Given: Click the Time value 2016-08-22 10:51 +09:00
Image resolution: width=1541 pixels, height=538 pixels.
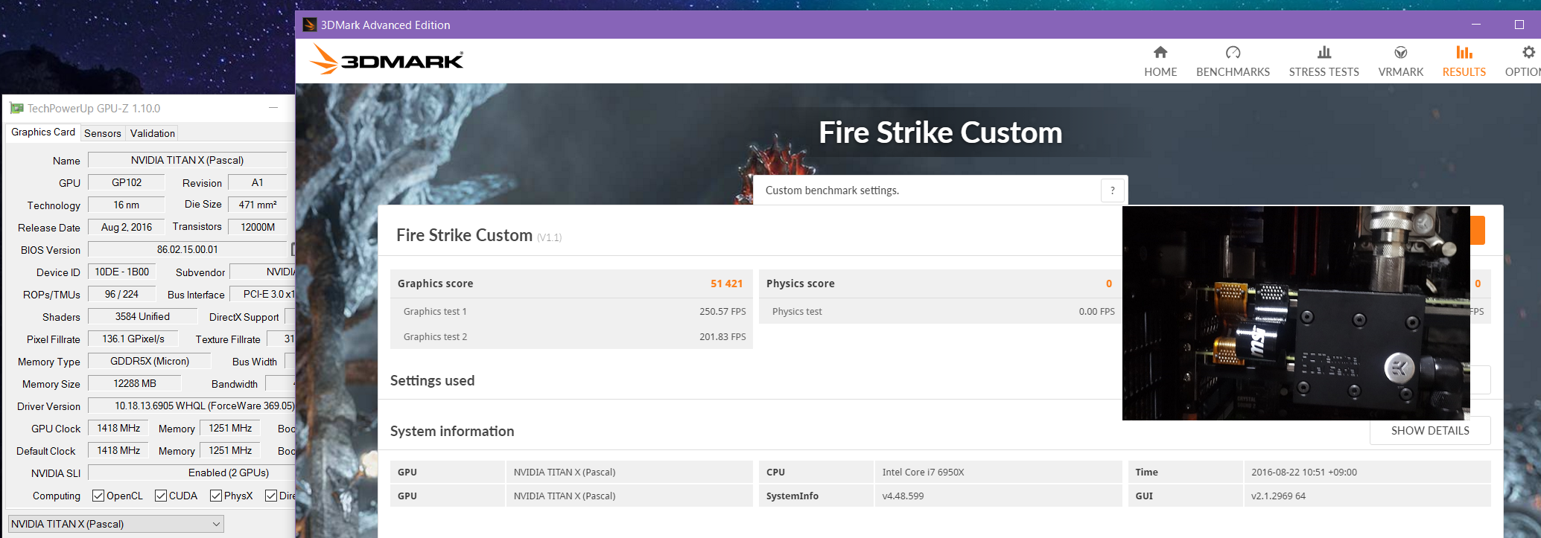Looking at the screenshot, I should pyautogui.click(x=1304, y=472).
